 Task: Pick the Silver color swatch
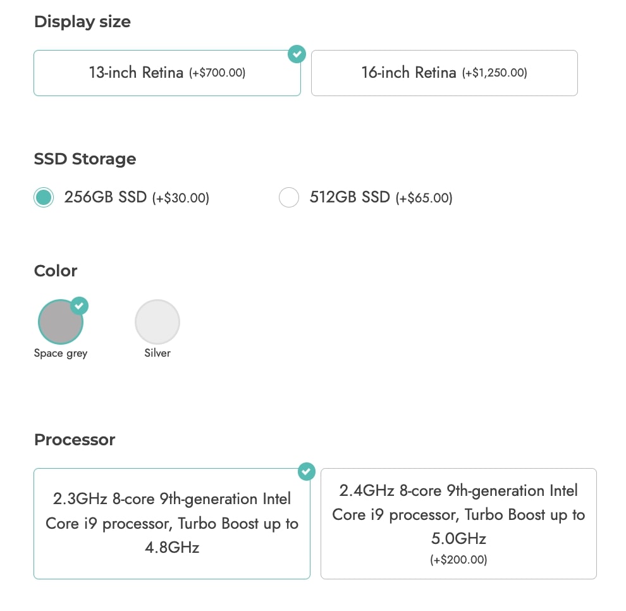(x=157, y=322)
